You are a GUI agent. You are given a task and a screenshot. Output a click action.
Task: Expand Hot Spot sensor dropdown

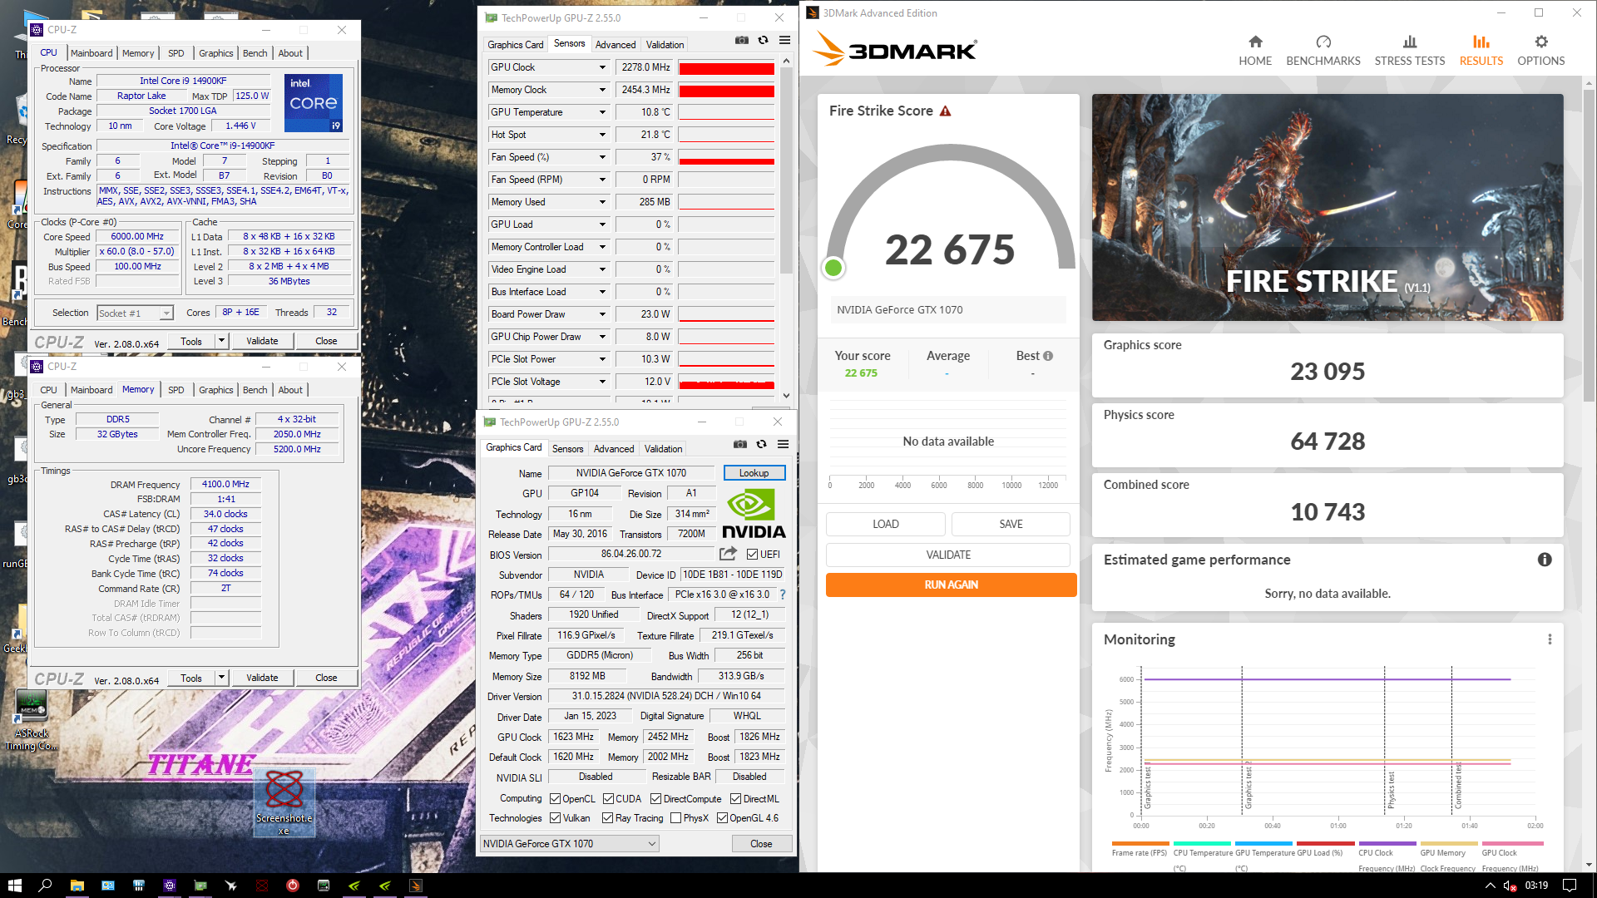click(x=602, y=135)
